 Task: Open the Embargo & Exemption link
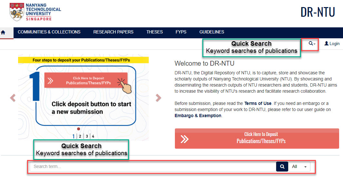[x=198, y=116]
